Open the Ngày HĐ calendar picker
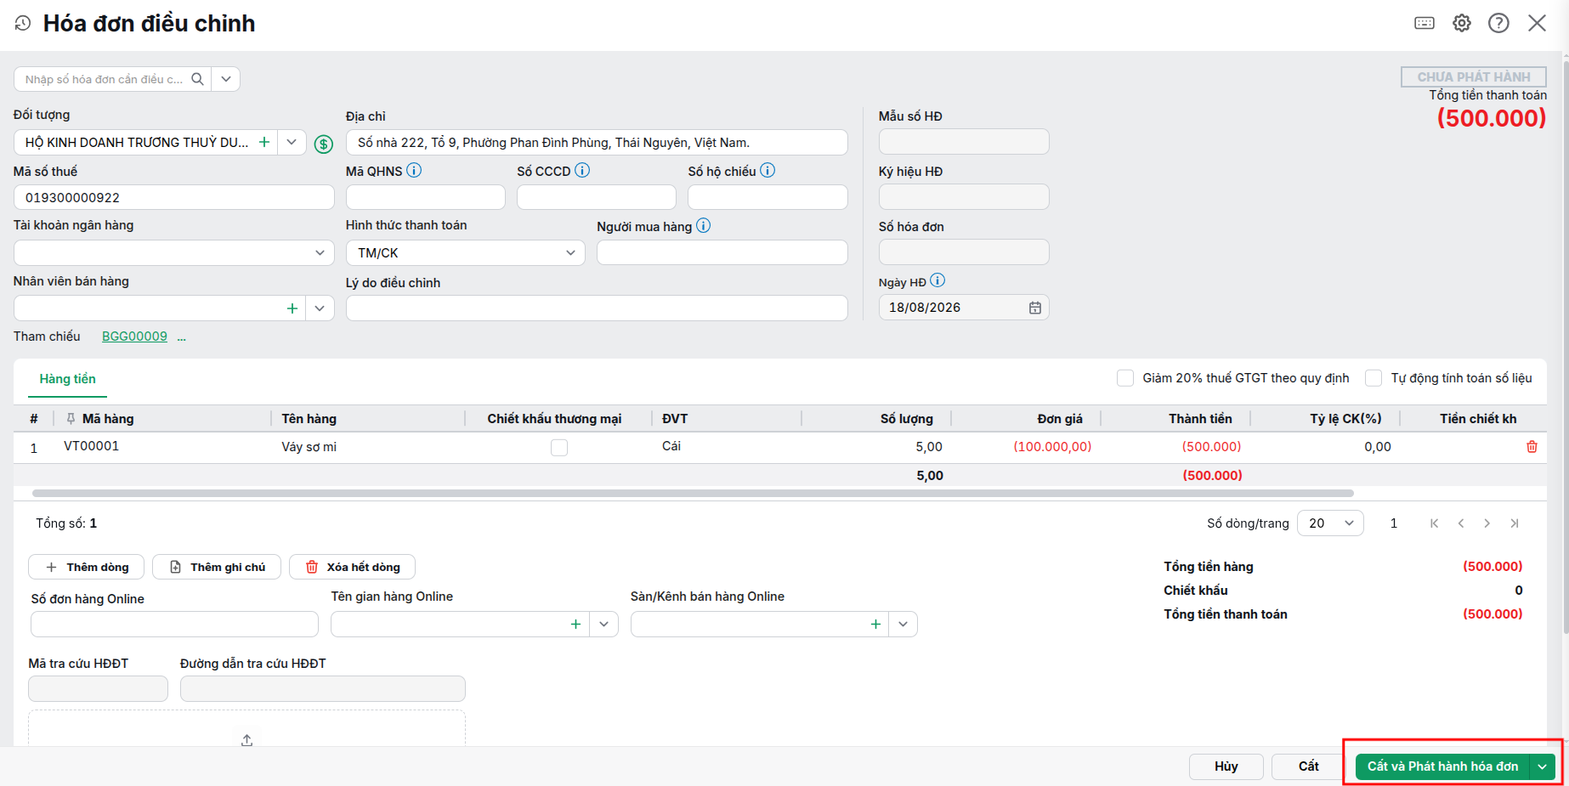The width and height of the screenshot is (1569, 786). click(x=1035, y=308)
